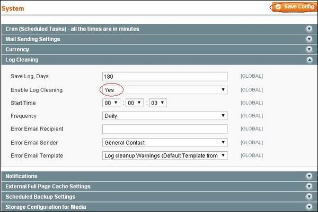318x212 pixels.
Task: Open the Currency section header
Action: point(160,49)
